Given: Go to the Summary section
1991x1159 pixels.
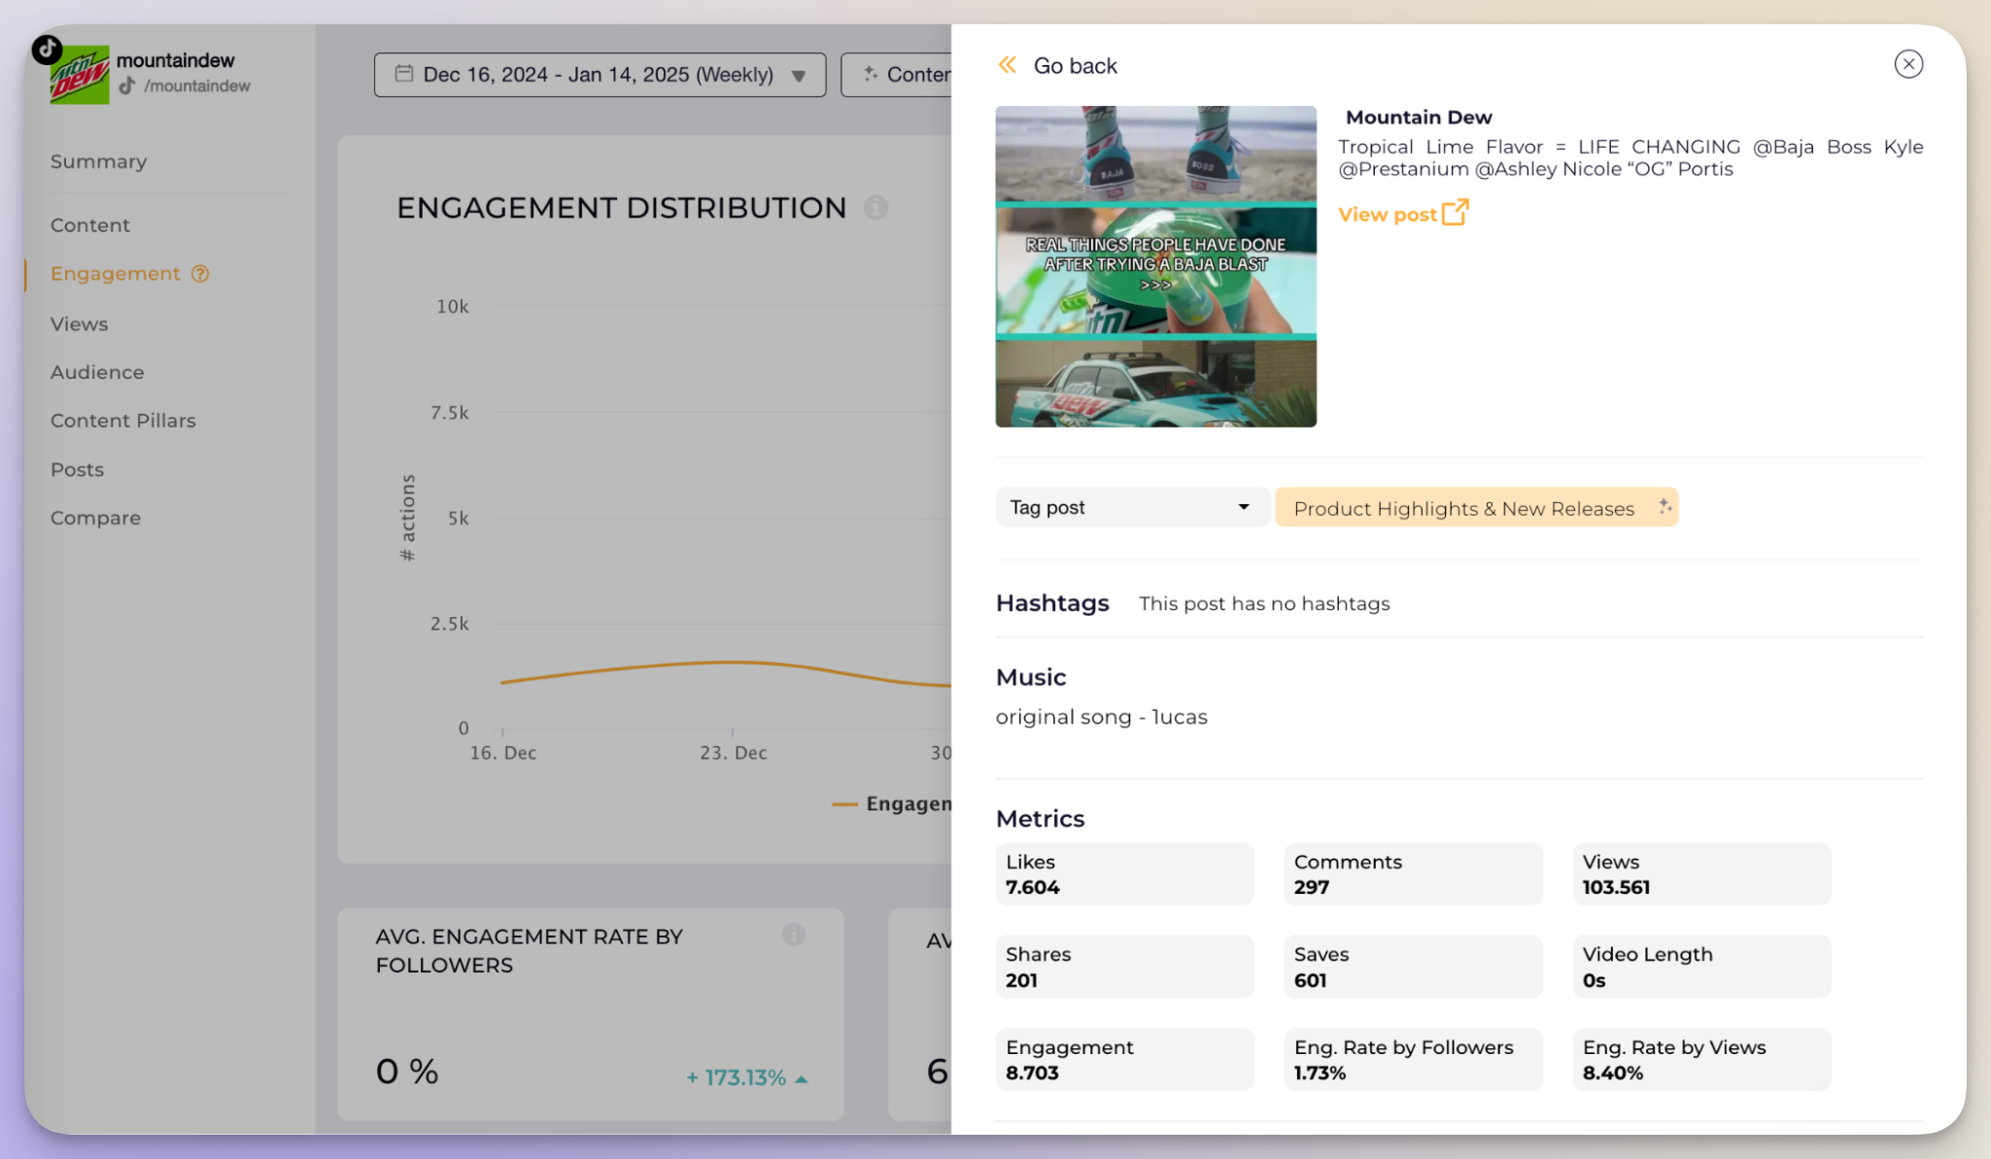Looking at the screenshot, I should [x=98, y=161].
